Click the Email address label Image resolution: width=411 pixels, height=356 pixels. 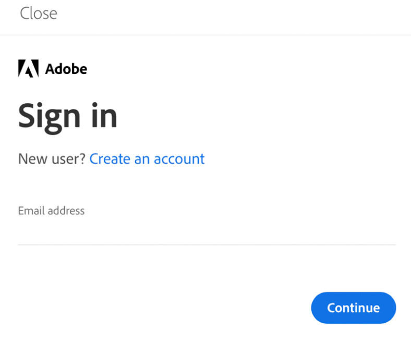51,211
